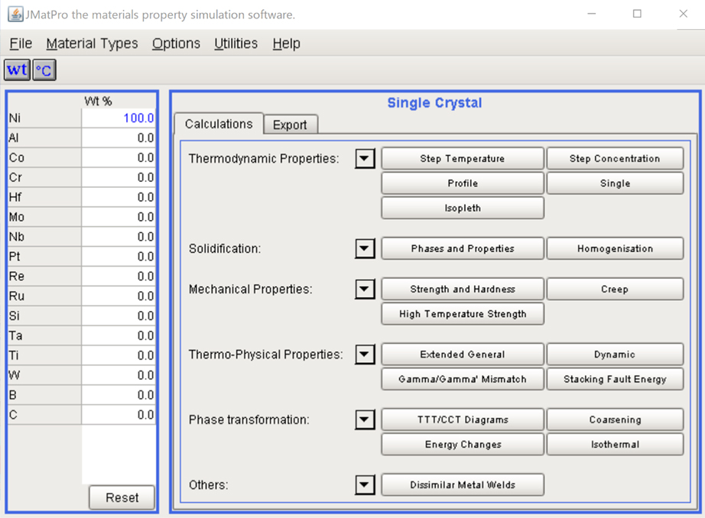Click the Single Crystal panel title
705x518 pixels.
click(434, 103)
